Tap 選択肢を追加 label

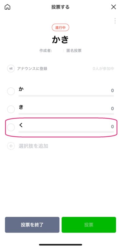33,146
